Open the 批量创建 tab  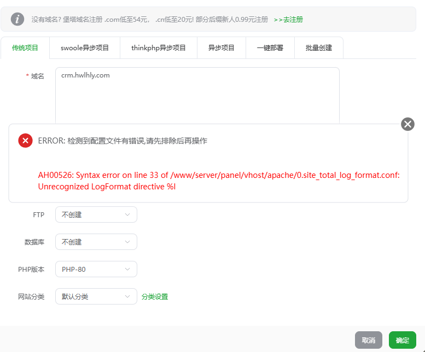[x=319, y=48]
